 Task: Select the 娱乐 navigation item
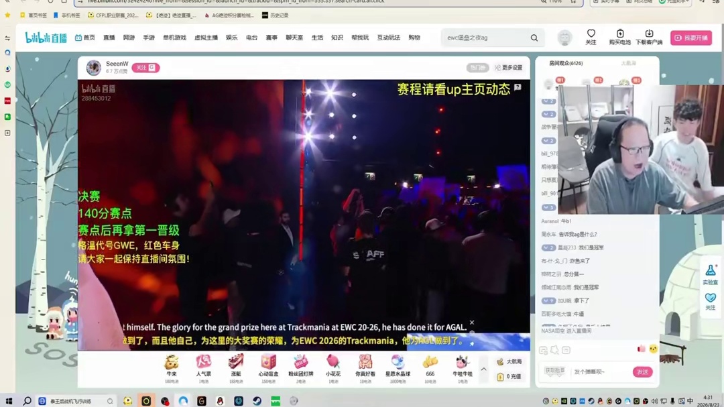[232, 38]
